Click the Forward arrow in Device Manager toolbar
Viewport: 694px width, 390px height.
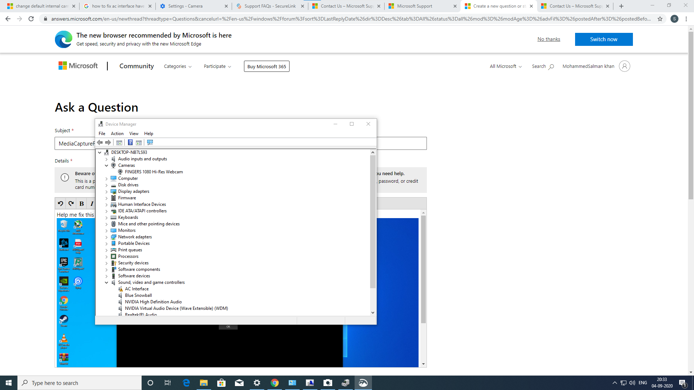pos(108,143)
